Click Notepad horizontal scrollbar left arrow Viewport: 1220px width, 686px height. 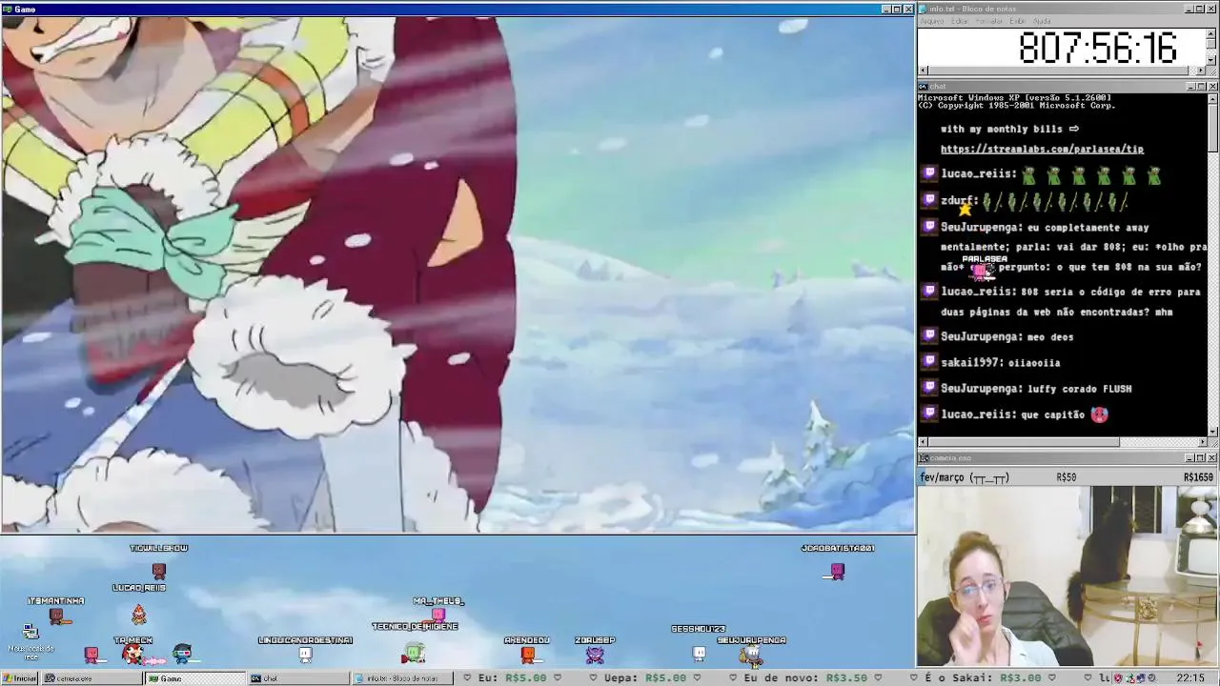point(923,71)
